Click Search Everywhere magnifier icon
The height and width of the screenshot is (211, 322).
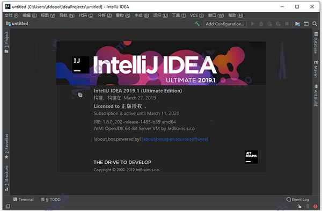point(314,24)
